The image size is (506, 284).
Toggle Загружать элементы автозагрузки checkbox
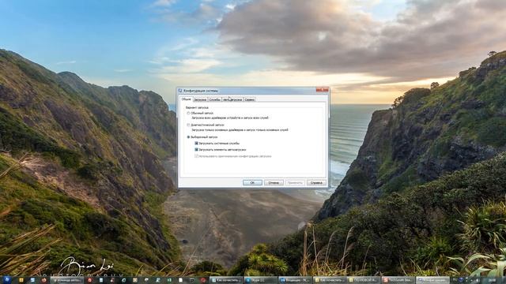tap(196, 150)
